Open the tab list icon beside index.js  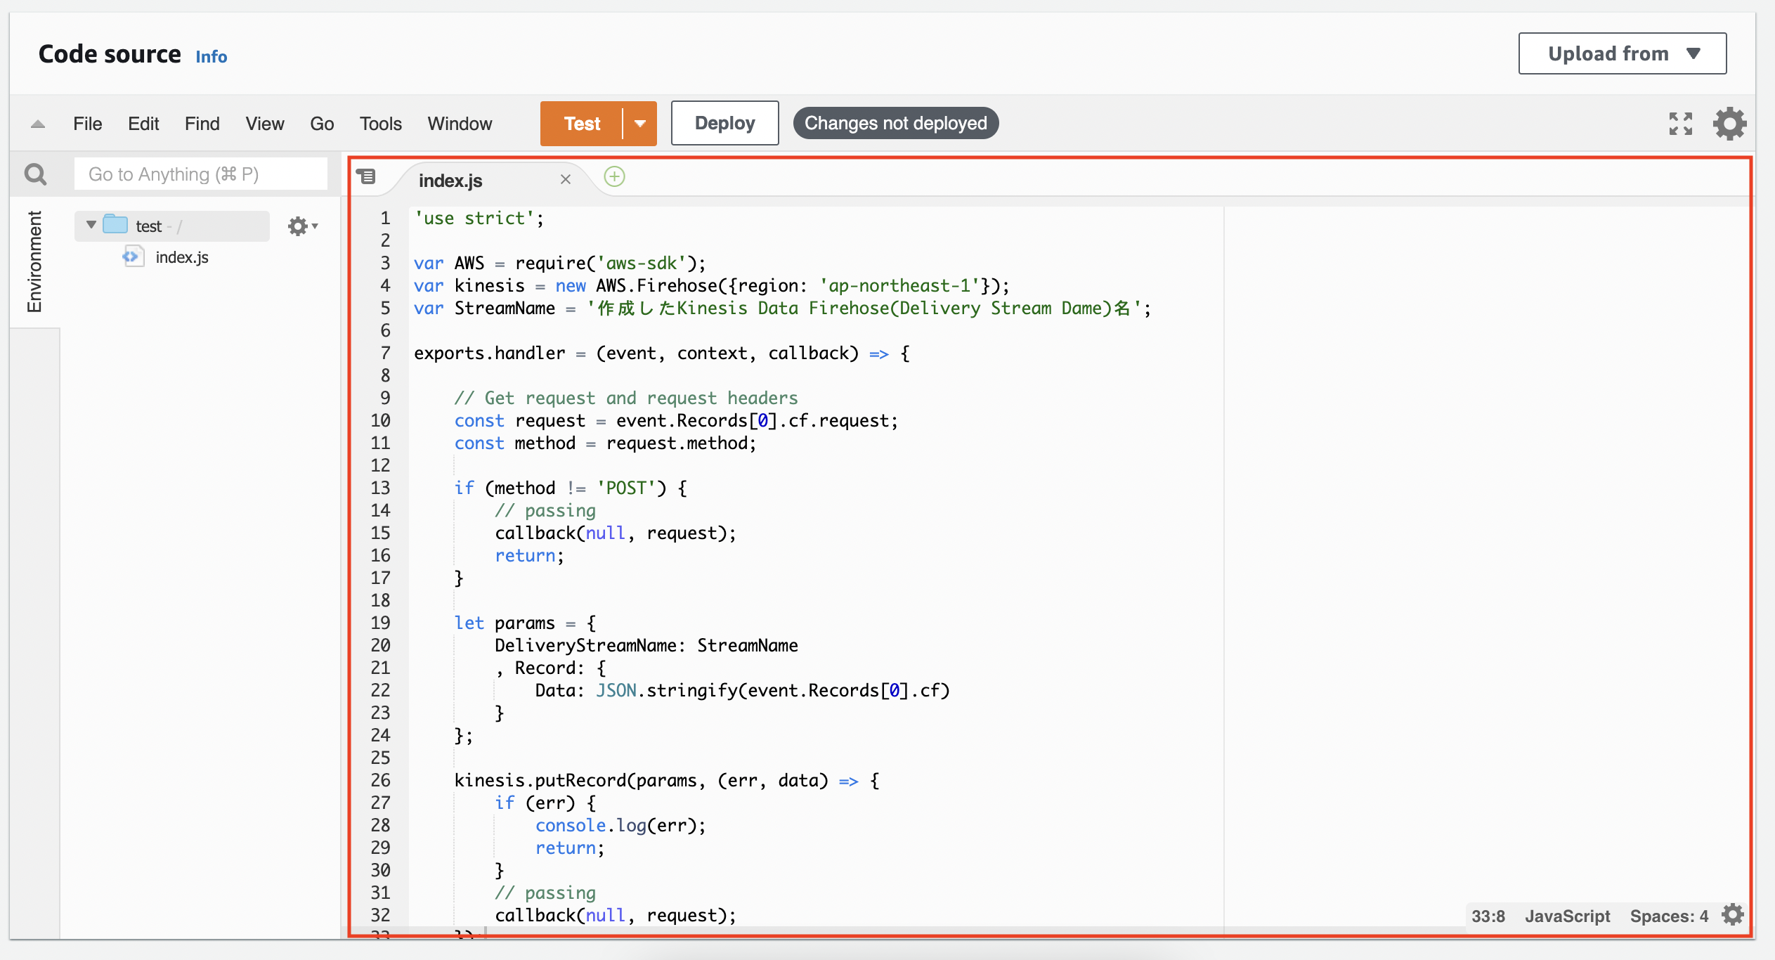[x=366, y=176]
